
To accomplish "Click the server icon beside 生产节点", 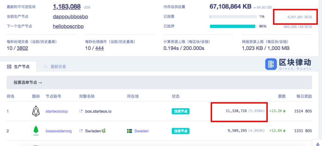I will [x=9, y=67].
